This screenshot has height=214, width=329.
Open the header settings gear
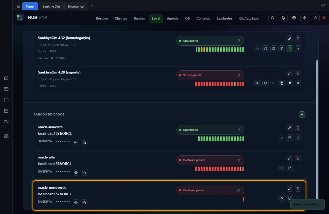click(x=294, y=18)
